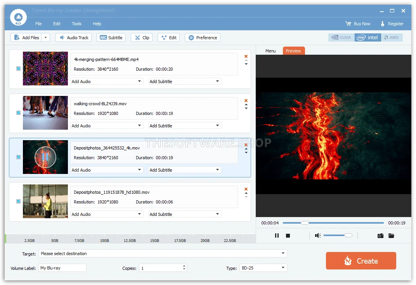The width and height of the screenshot is (416, 285).
Task: Open the Audio Track tool
Action: tap(73, 38)
